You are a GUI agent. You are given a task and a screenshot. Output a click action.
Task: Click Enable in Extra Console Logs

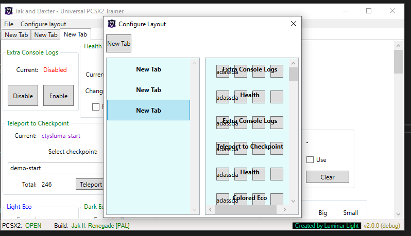[58, 96]
